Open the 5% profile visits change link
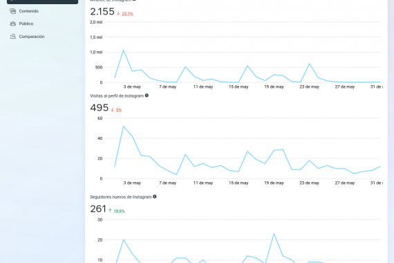The image size is (394, 263). [x=119, y=110]
